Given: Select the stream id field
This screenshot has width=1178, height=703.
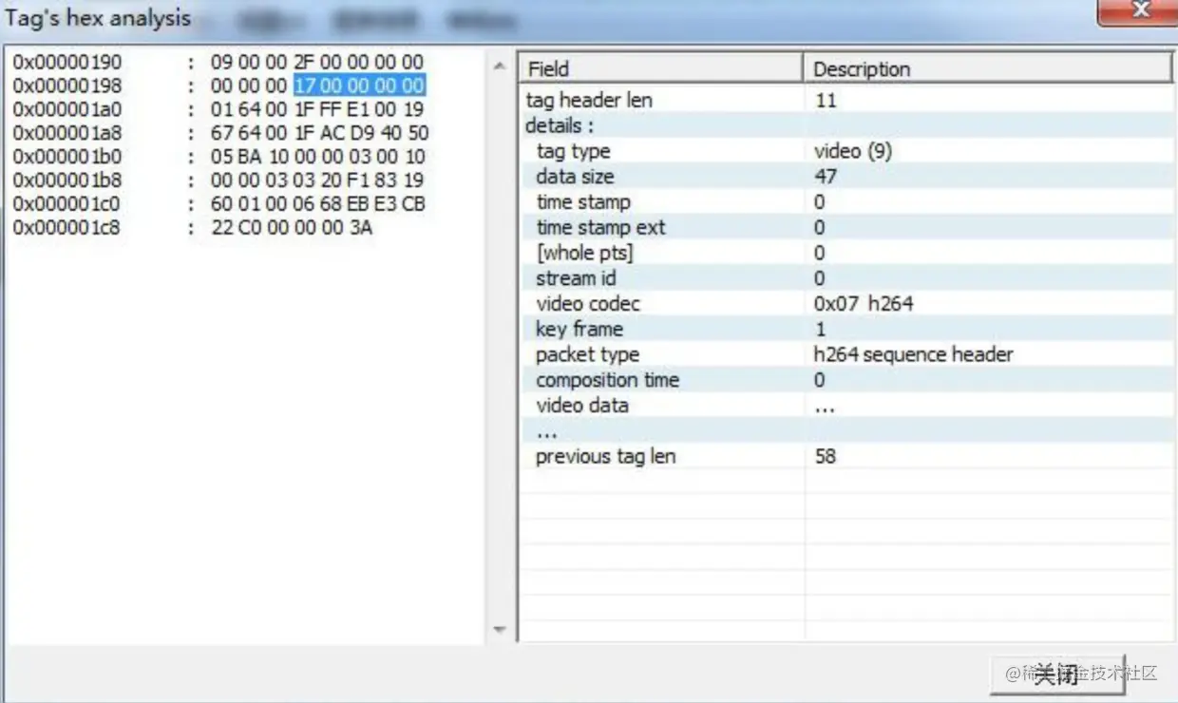Looking at the screenshot, I should [x=576, y=278].
